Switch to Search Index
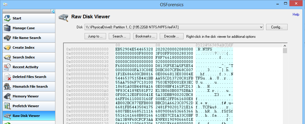The height and width of the screenshot is (124, 305). 29,57
